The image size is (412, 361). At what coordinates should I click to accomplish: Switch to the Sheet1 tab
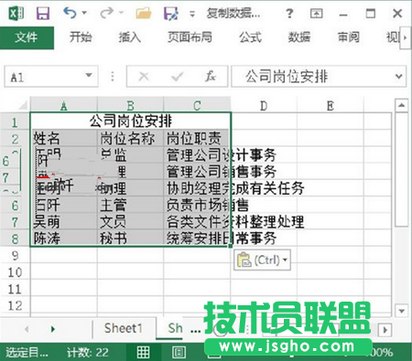click(x=124, y=328)
